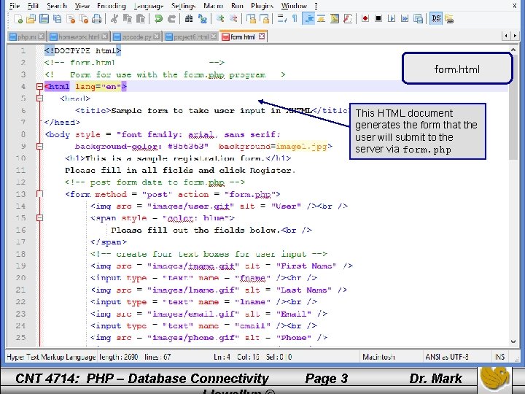
Task: Click the Find binoculars icon
Action: coord(190,18)
